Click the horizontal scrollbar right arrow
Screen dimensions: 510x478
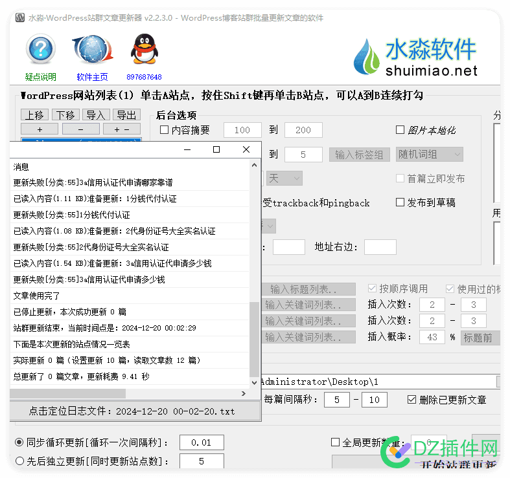pyautogui.click(x=244, y=393)
